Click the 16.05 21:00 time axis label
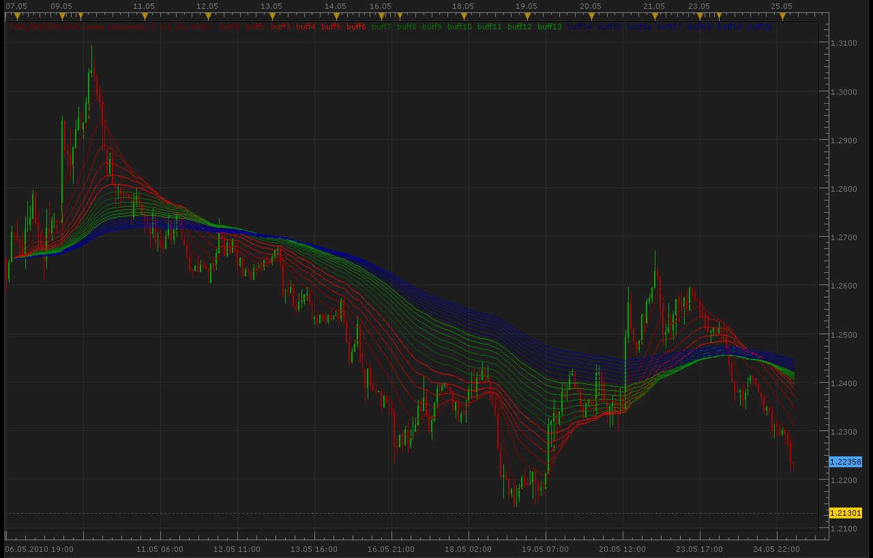873x558 pixels. (391, 548)
